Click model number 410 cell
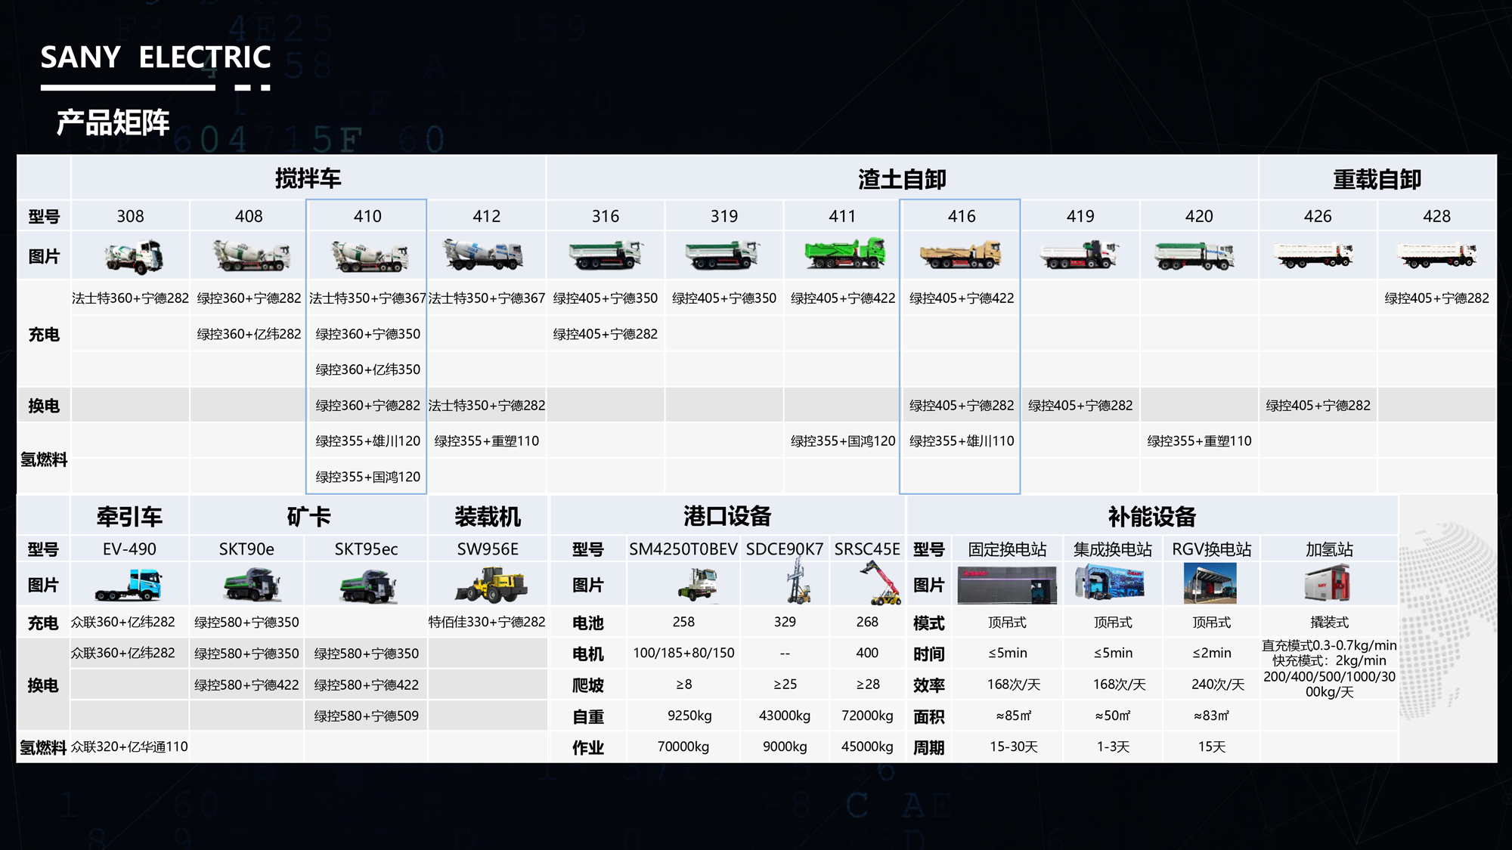 [x=367, y=216]
